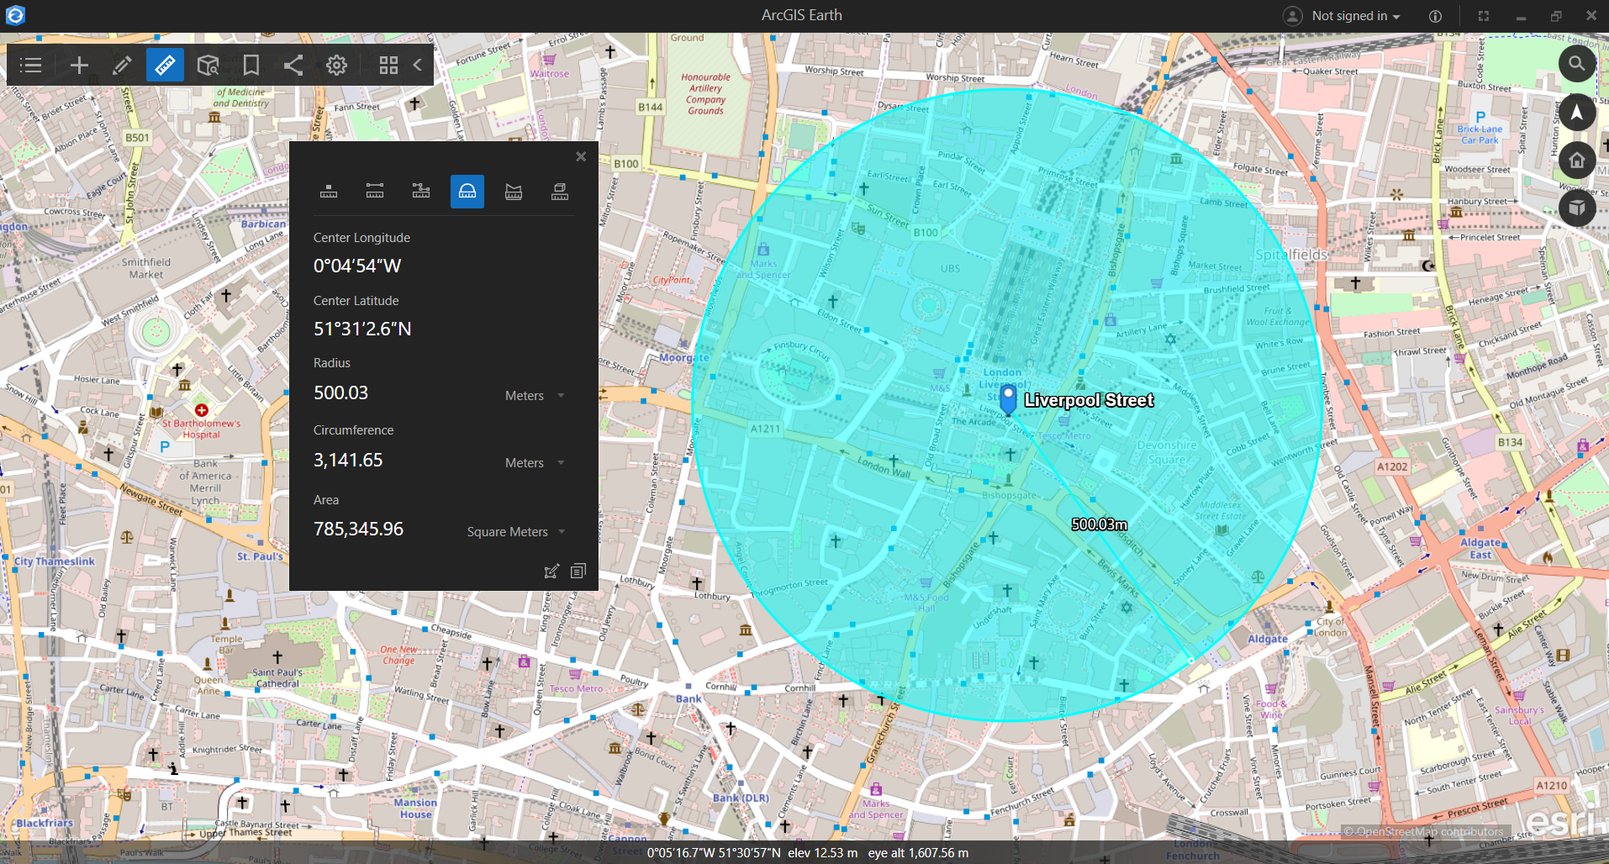Click the City Thameslink station label
The image size is (1609, 864).
55,561
